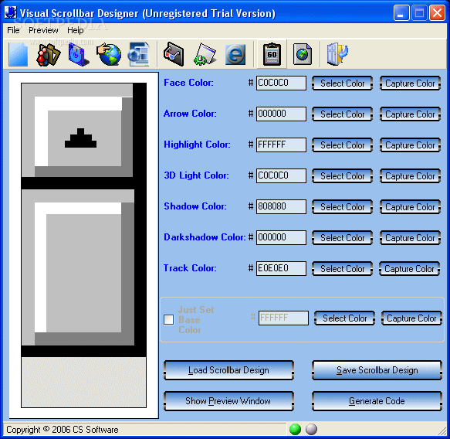
Task: Click Select Color for Face Color
Action: [342, 83]
